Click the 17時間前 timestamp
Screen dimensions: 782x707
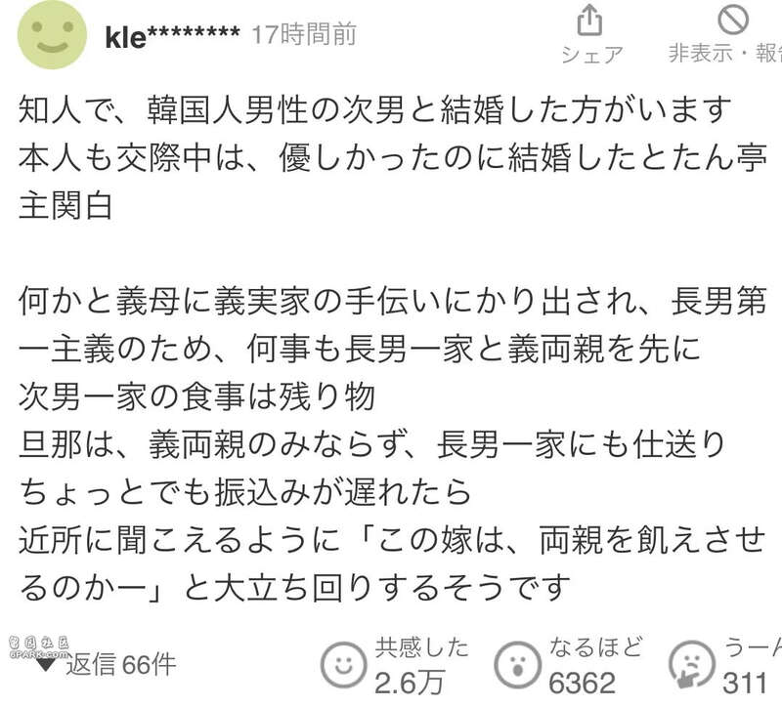pyautogui.click(x=304, y=34)
